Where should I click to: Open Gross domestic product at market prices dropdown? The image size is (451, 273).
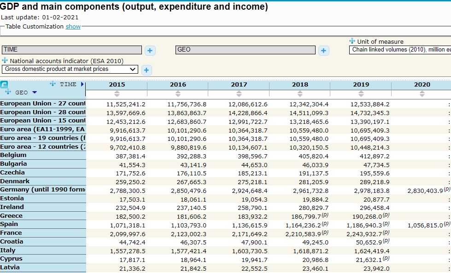point(70,70)
